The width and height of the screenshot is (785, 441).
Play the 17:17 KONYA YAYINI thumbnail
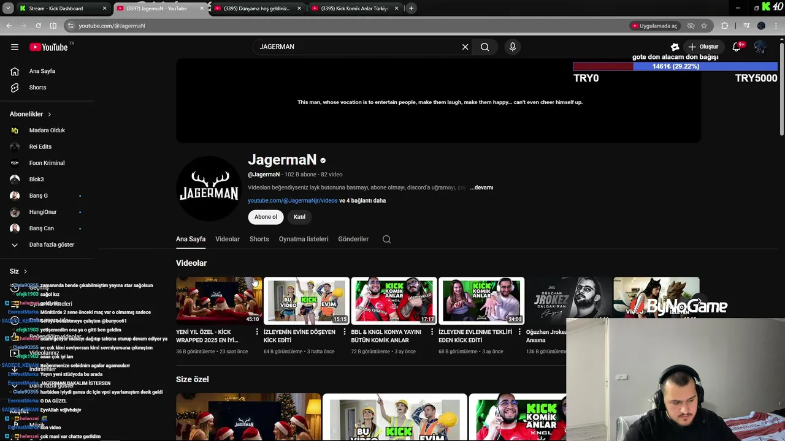(x=394, y=301)
